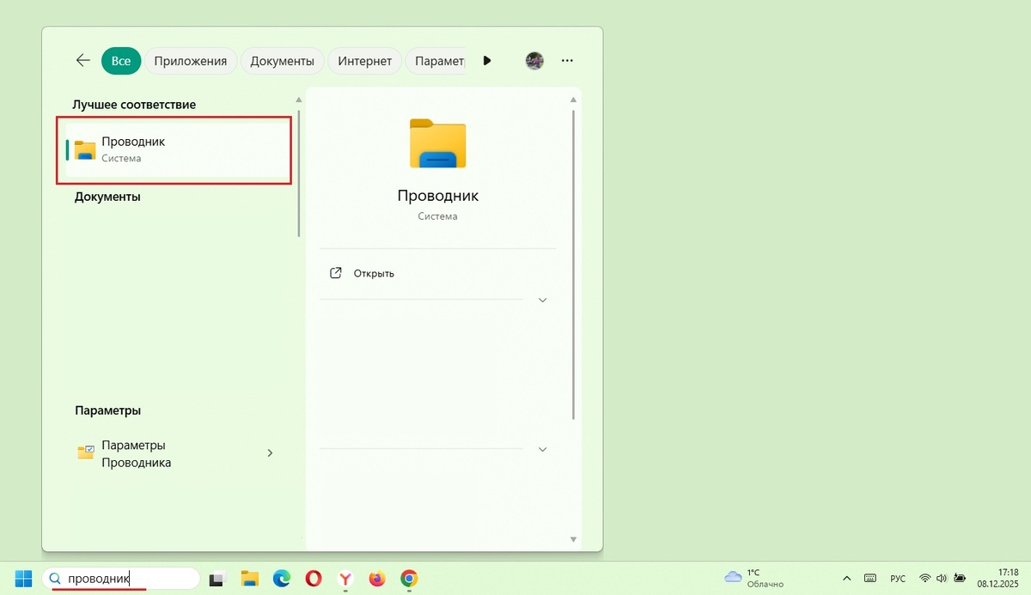This screenshot has width=1031, height=595.
Task: Switch input language РУС indicator
Action: [x=897, y=579]
